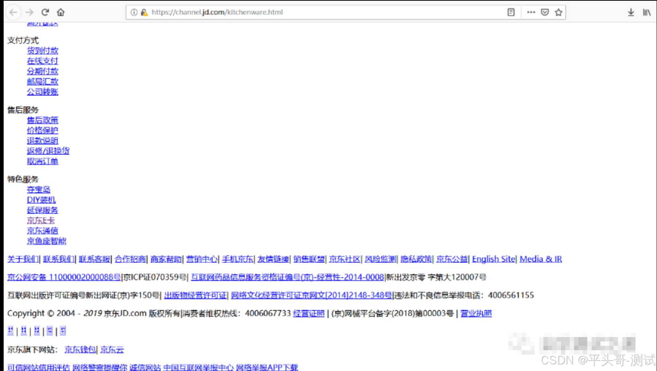Open the 价格保护 link
Viewport: 657px width, 371px height.
pos(42,130)
